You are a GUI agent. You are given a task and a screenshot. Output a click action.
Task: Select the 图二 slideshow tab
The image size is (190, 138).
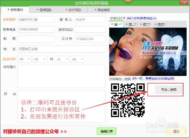(131, 25)
